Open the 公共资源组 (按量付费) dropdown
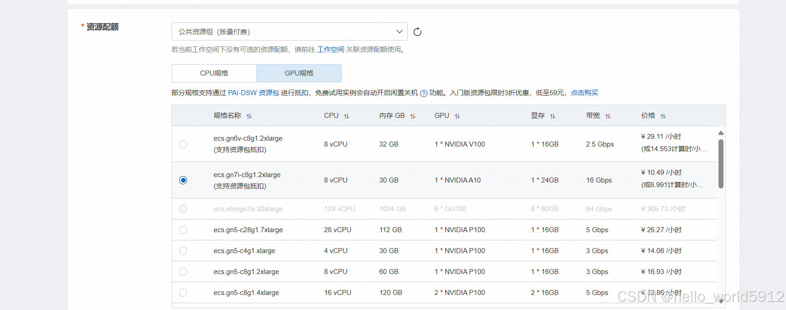786x310 pixels. pos(289,31)
